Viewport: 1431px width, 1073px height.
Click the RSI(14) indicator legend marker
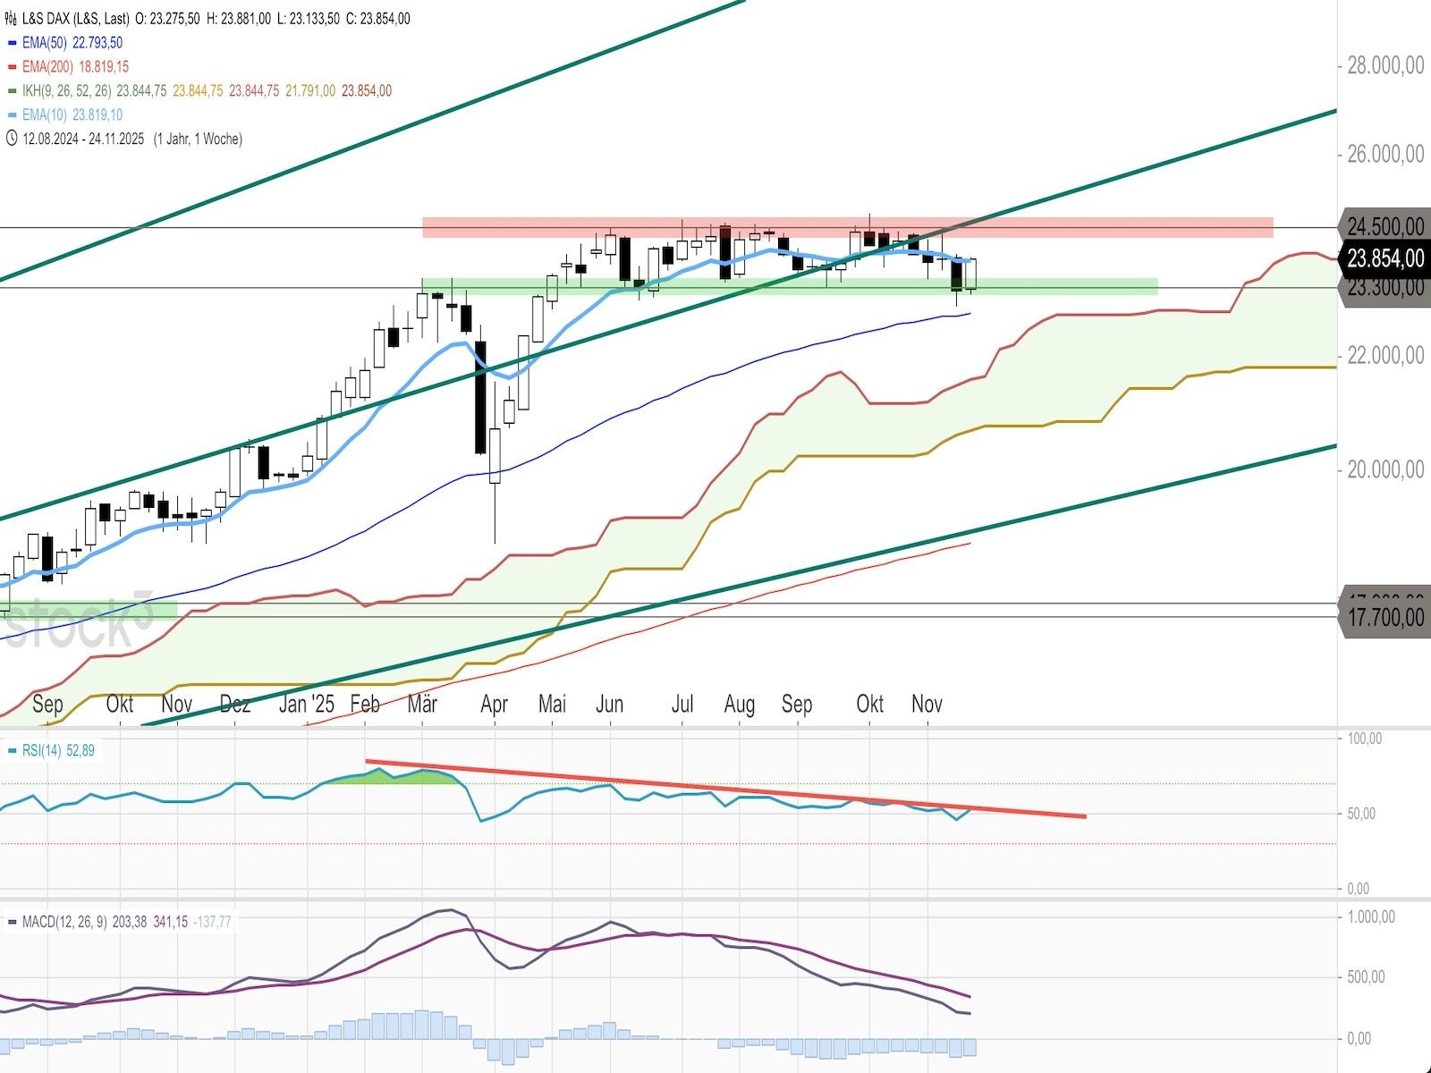[12, 751]
